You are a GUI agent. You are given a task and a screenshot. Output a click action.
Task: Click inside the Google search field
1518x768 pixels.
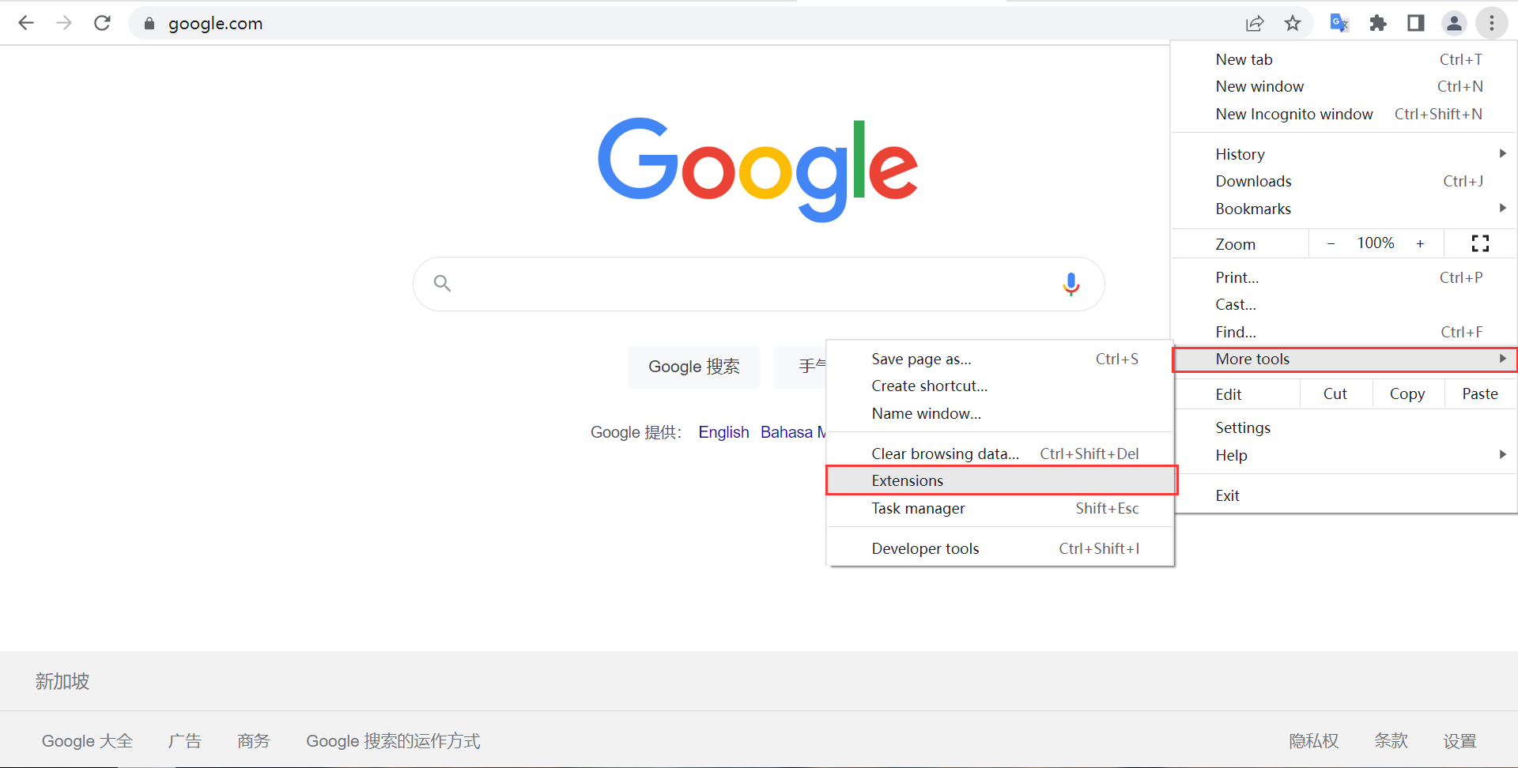pyautogui.click(x=758, y=284)
